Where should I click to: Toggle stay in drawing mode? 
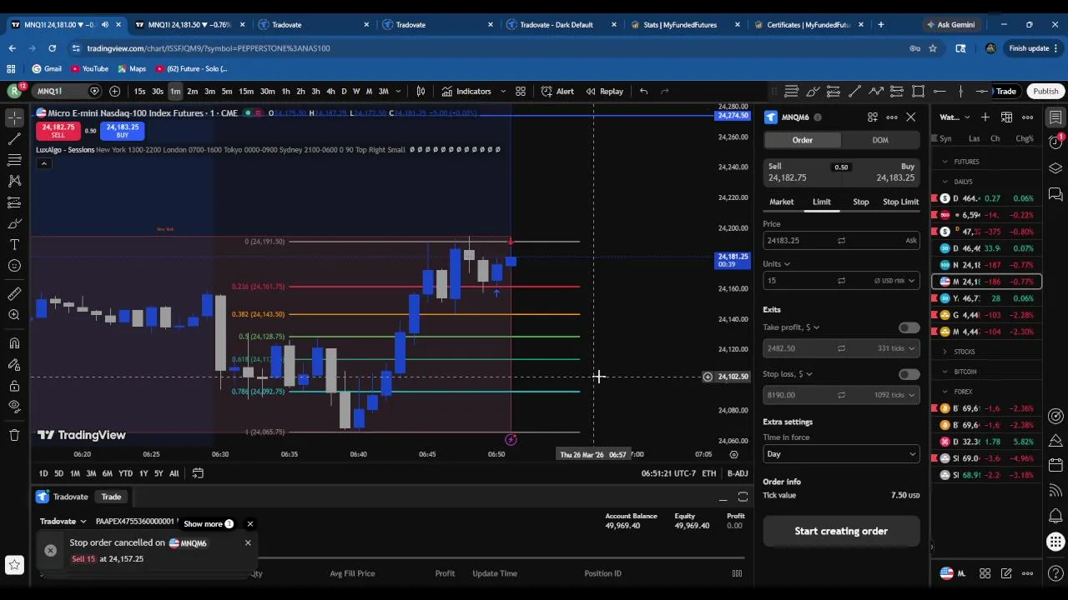[x=14, y=365]
